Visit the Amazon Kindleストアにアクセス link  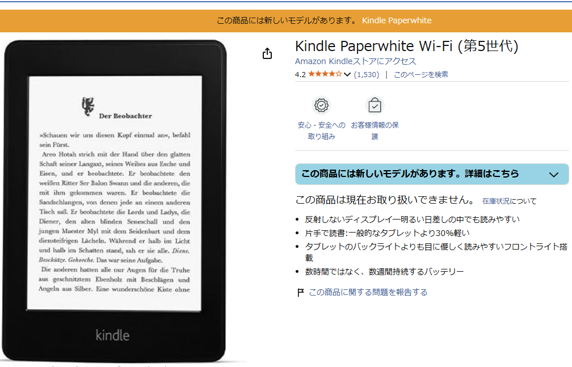click(x=355, y=61)
